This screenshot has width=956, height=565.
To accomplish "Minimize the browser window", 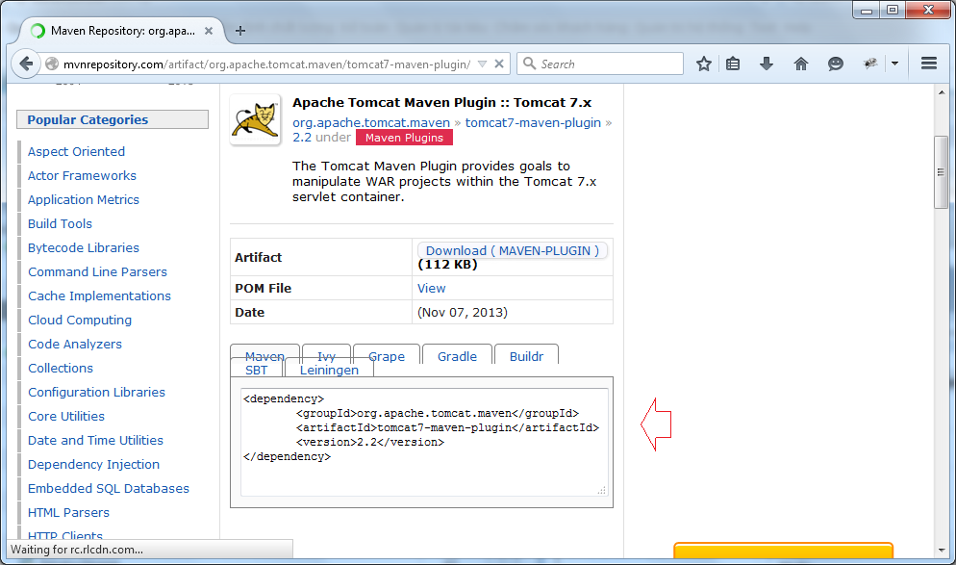I will [866, 10].
